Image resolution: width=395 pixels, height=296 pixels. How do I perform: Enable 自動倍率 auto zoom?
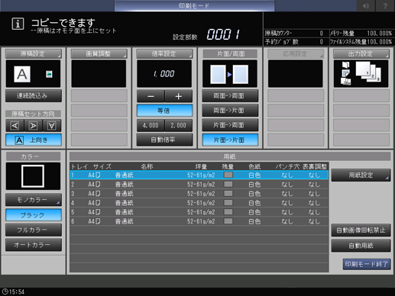point(164,140)
